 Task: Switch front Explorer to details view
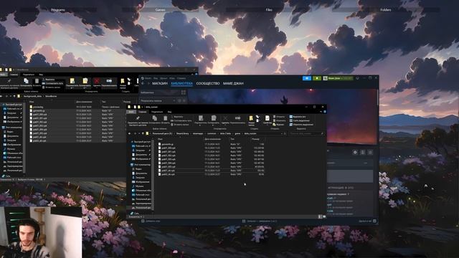tap(320, 216)
